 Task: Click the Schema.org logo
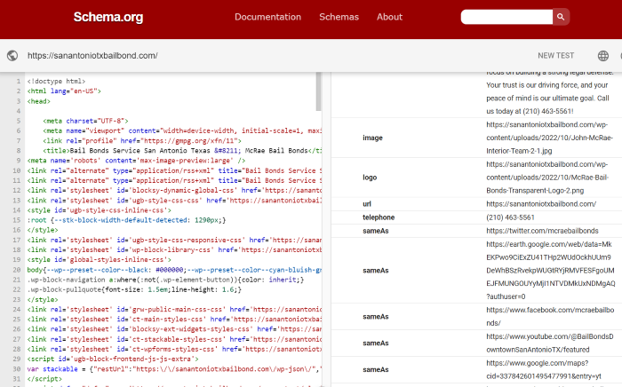coord(108,17)
